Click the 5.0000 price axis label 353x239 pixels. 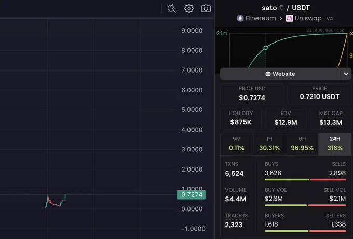pyautogui.click(x=192, y=110)
